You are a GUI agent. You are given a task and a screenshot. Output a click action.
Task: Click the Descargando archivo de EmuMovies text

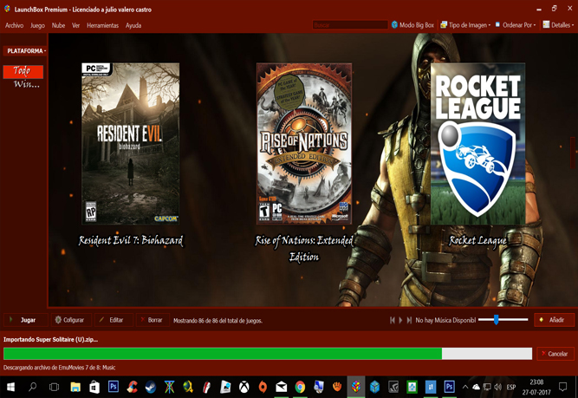[x=59, y=368]
